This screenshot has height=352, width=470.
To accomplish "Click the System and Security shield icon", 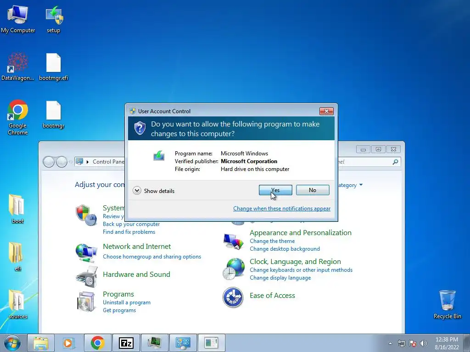I will click(x=86, y=215).
